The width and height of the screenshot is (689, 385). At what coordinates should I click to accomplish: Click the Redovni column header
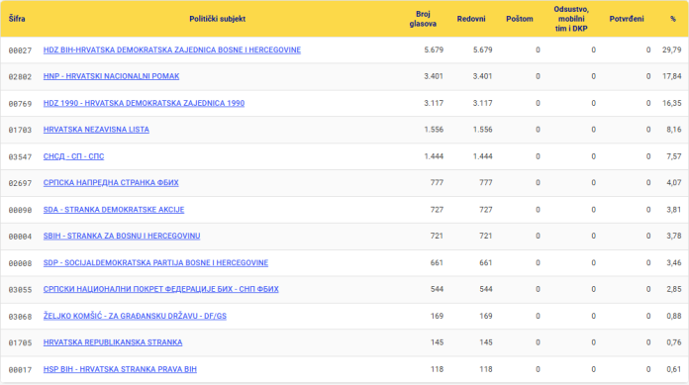coord(471,19)
